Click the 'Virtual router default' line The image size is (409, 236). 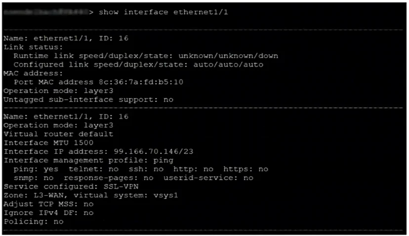click(x=58, y=134)
